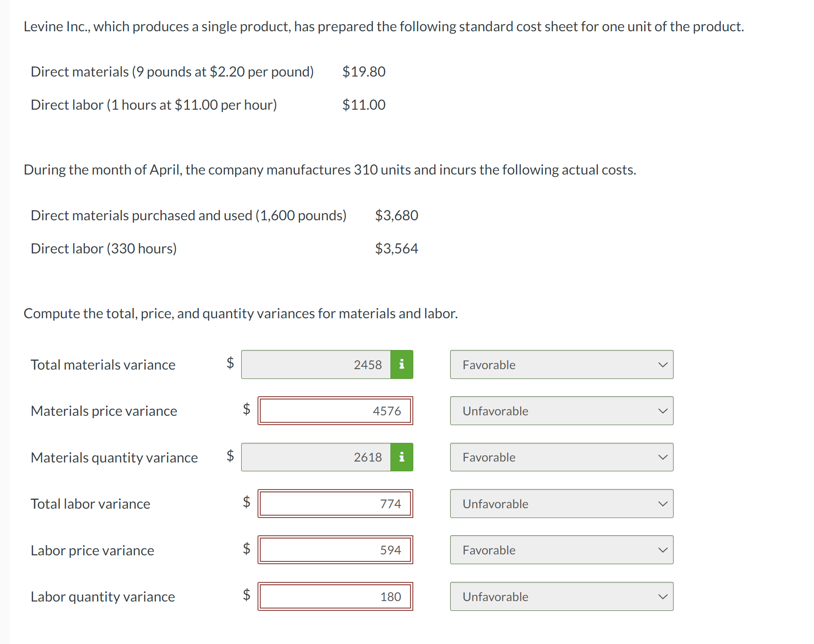Open the materials price variance favorability dropdown
The width and height of the screenshot is (814, 644).
click(x=561, y=411)
